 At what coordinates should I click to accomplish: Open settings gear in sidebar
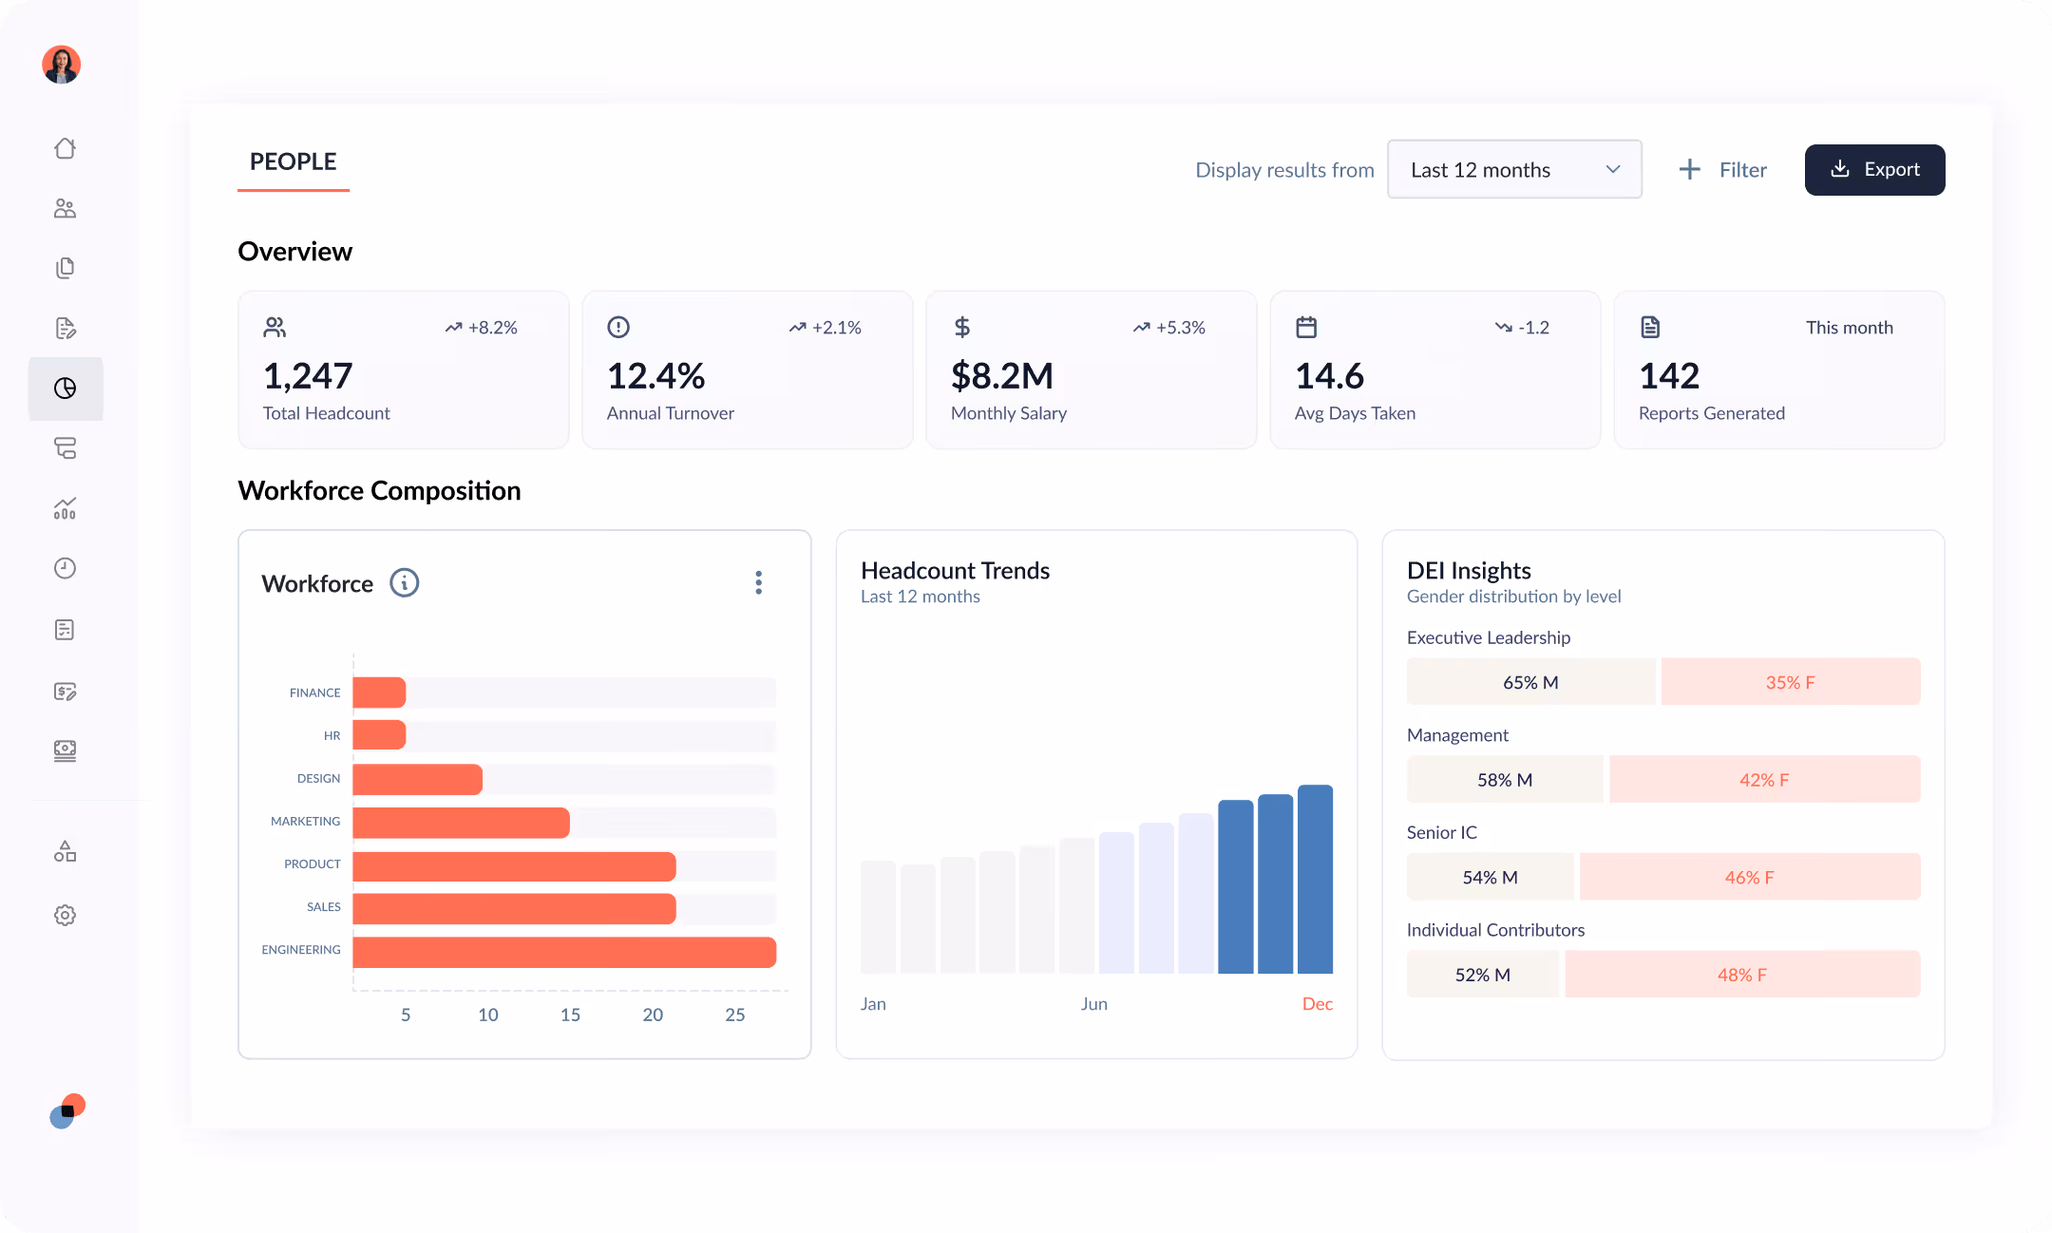tap(65, 915)
